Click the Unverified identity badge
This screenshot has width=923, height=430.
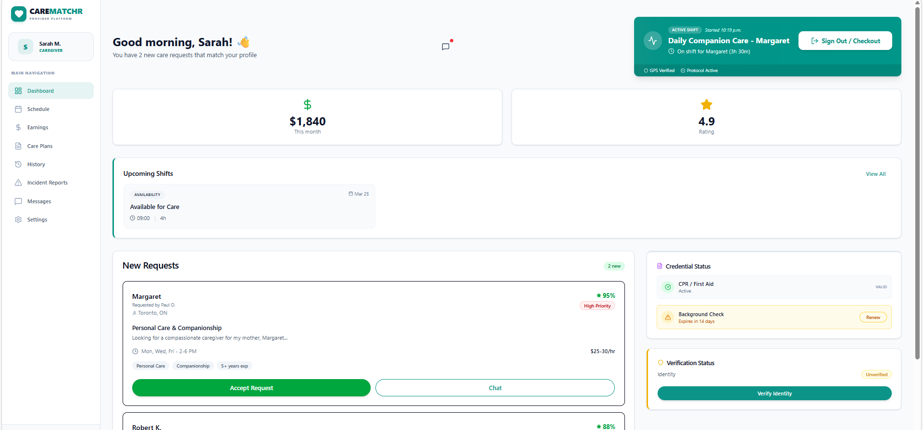pyautogui.click(x=876, y=375)
